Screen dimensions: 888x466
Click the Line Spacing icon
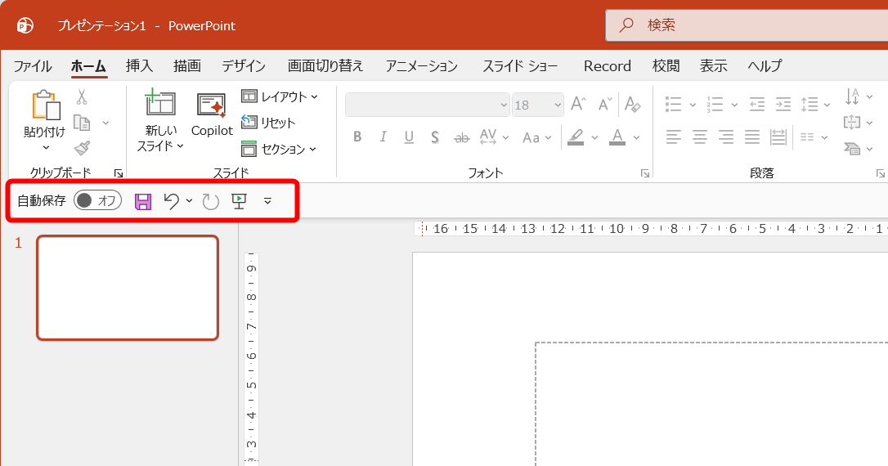(x=810, y=104)
